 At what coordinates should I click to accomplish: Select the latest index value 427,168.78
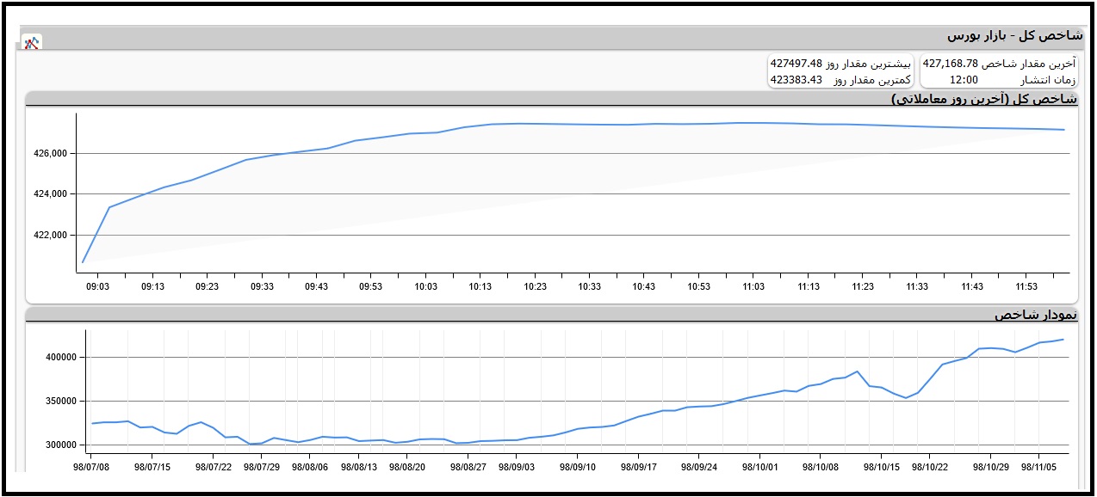(x=950, y=64)
